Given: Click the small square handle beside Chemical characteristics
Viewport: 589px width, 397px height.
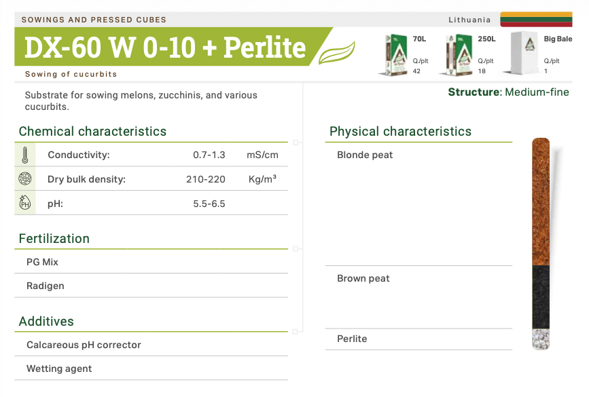Looking at the screenshot, I should [296, 143].
